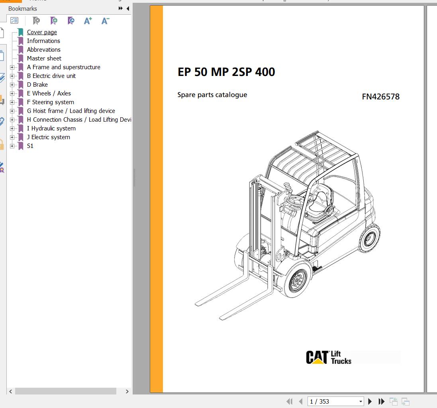Screen dimensions: 437x408
Task: Expand all bookmarks with the double-arrow icon
Action: pos(120,8)
